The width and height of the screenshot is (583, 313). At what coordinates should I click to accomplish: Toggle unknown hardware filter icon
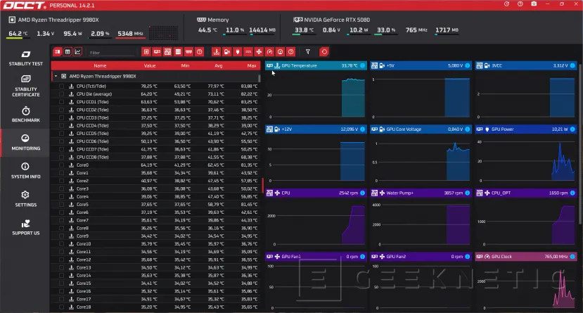pos(200,51)
